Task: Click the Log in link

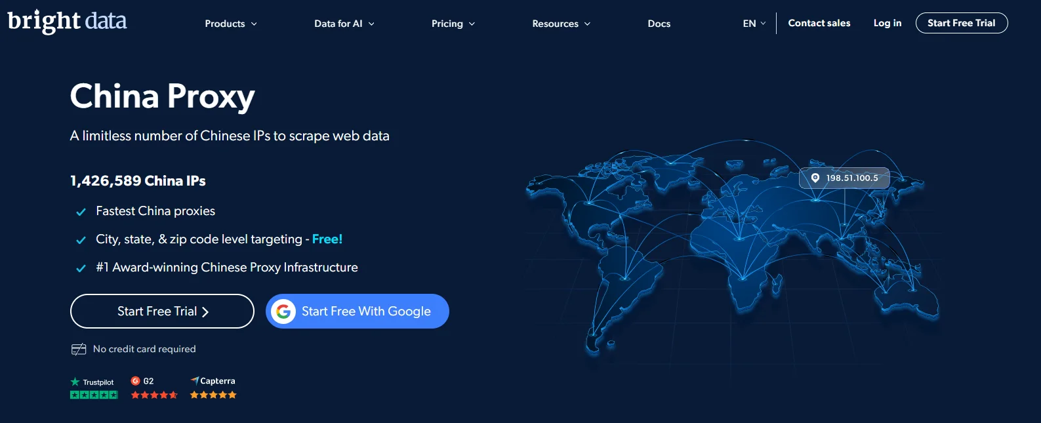Action: [x=888, y=23]
